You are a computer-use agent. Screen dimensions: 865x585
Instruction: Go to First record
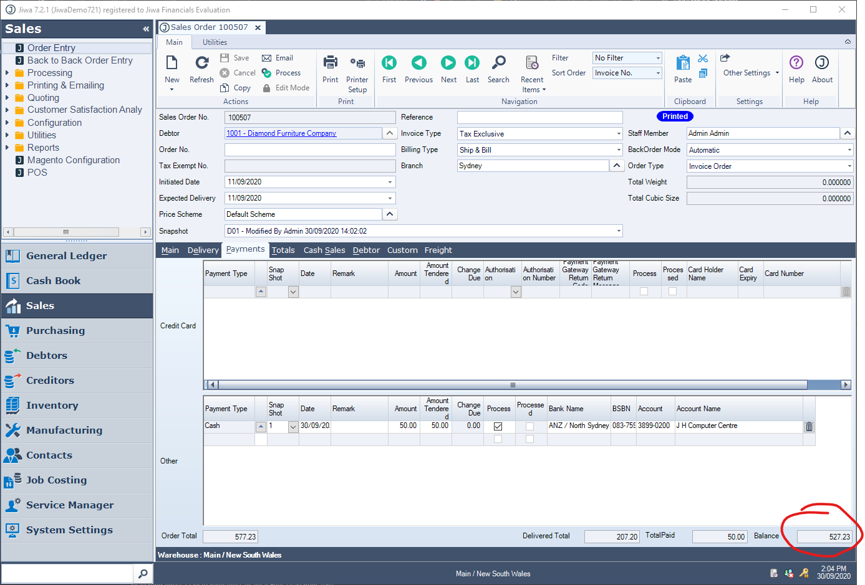click(389, 63)
